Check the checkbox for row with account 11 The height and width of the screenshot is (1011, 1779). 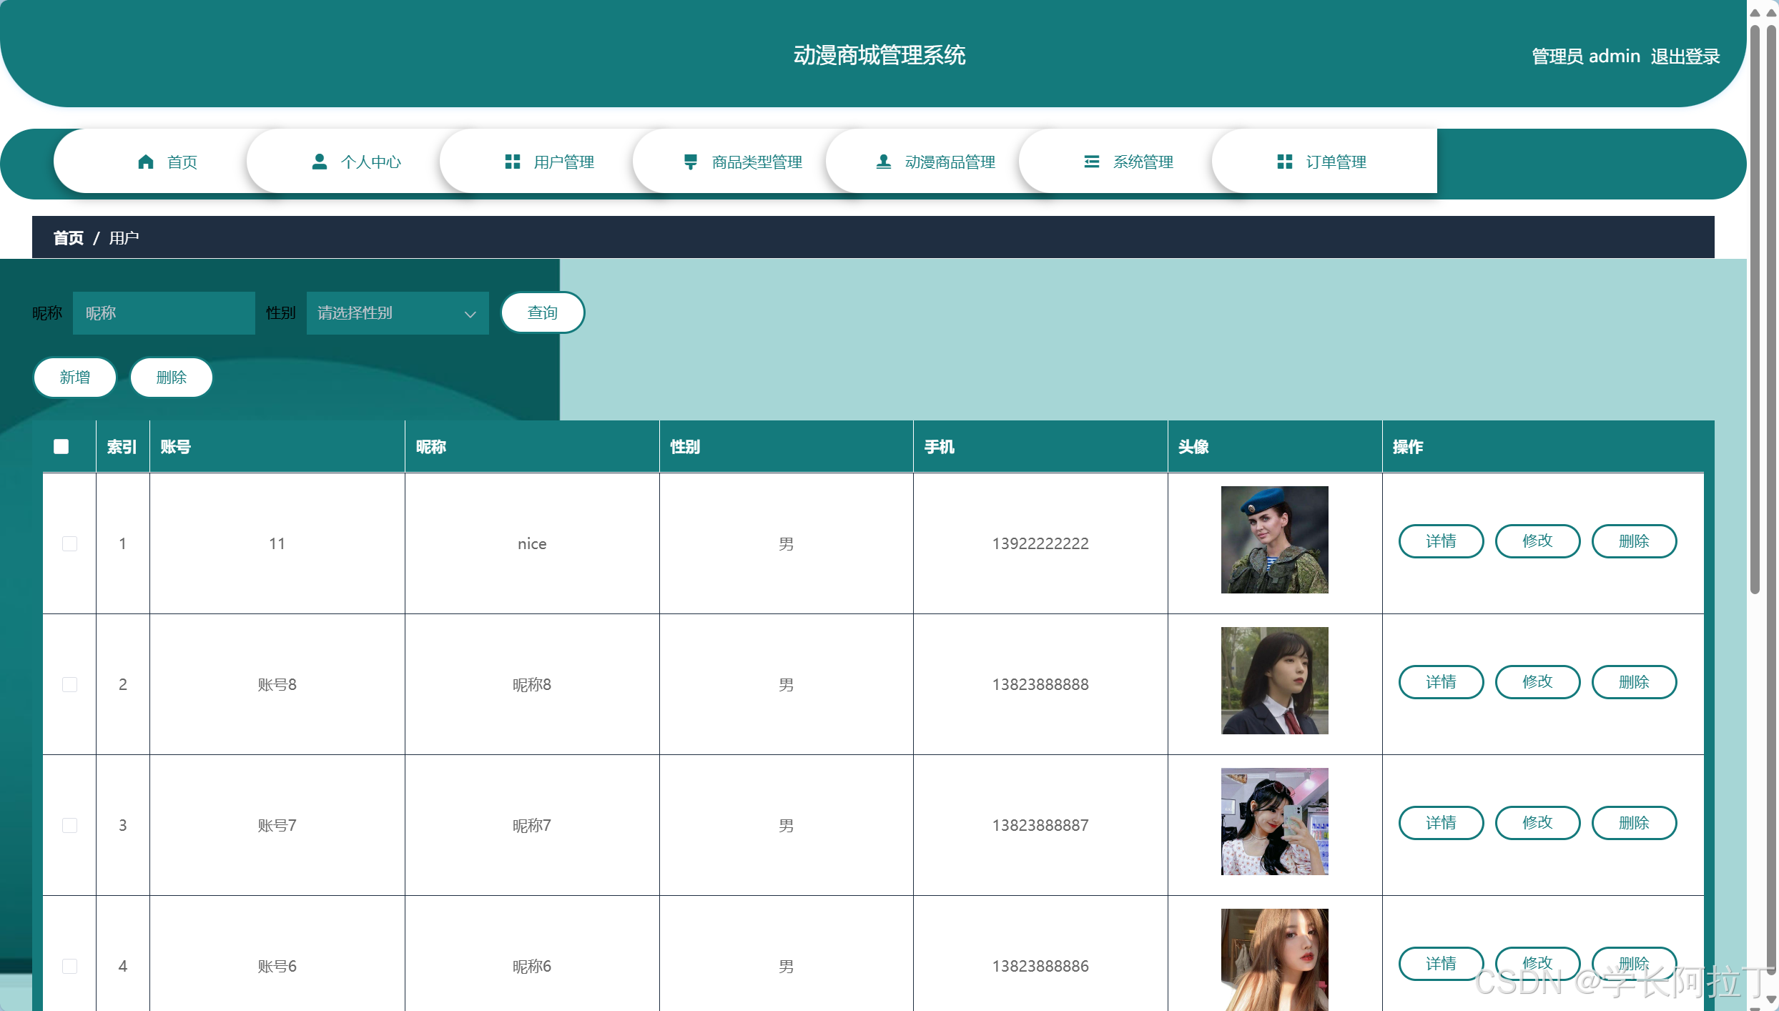pyautogui.click(x=69, y=543)
